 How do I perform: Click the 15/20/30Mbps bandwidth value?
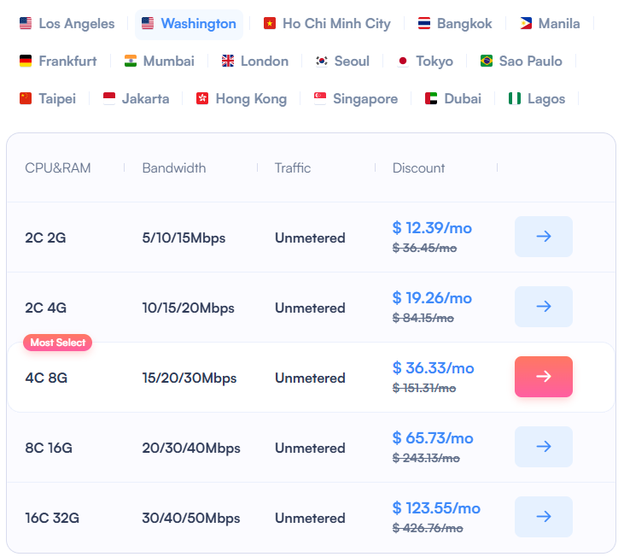click(190, 378)
